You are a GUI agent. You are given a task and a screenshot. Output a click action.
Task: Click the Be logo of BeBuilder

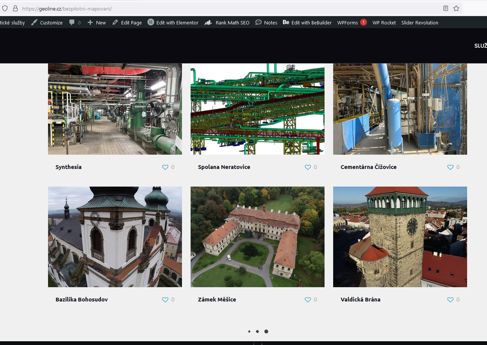tap(286, 22)
